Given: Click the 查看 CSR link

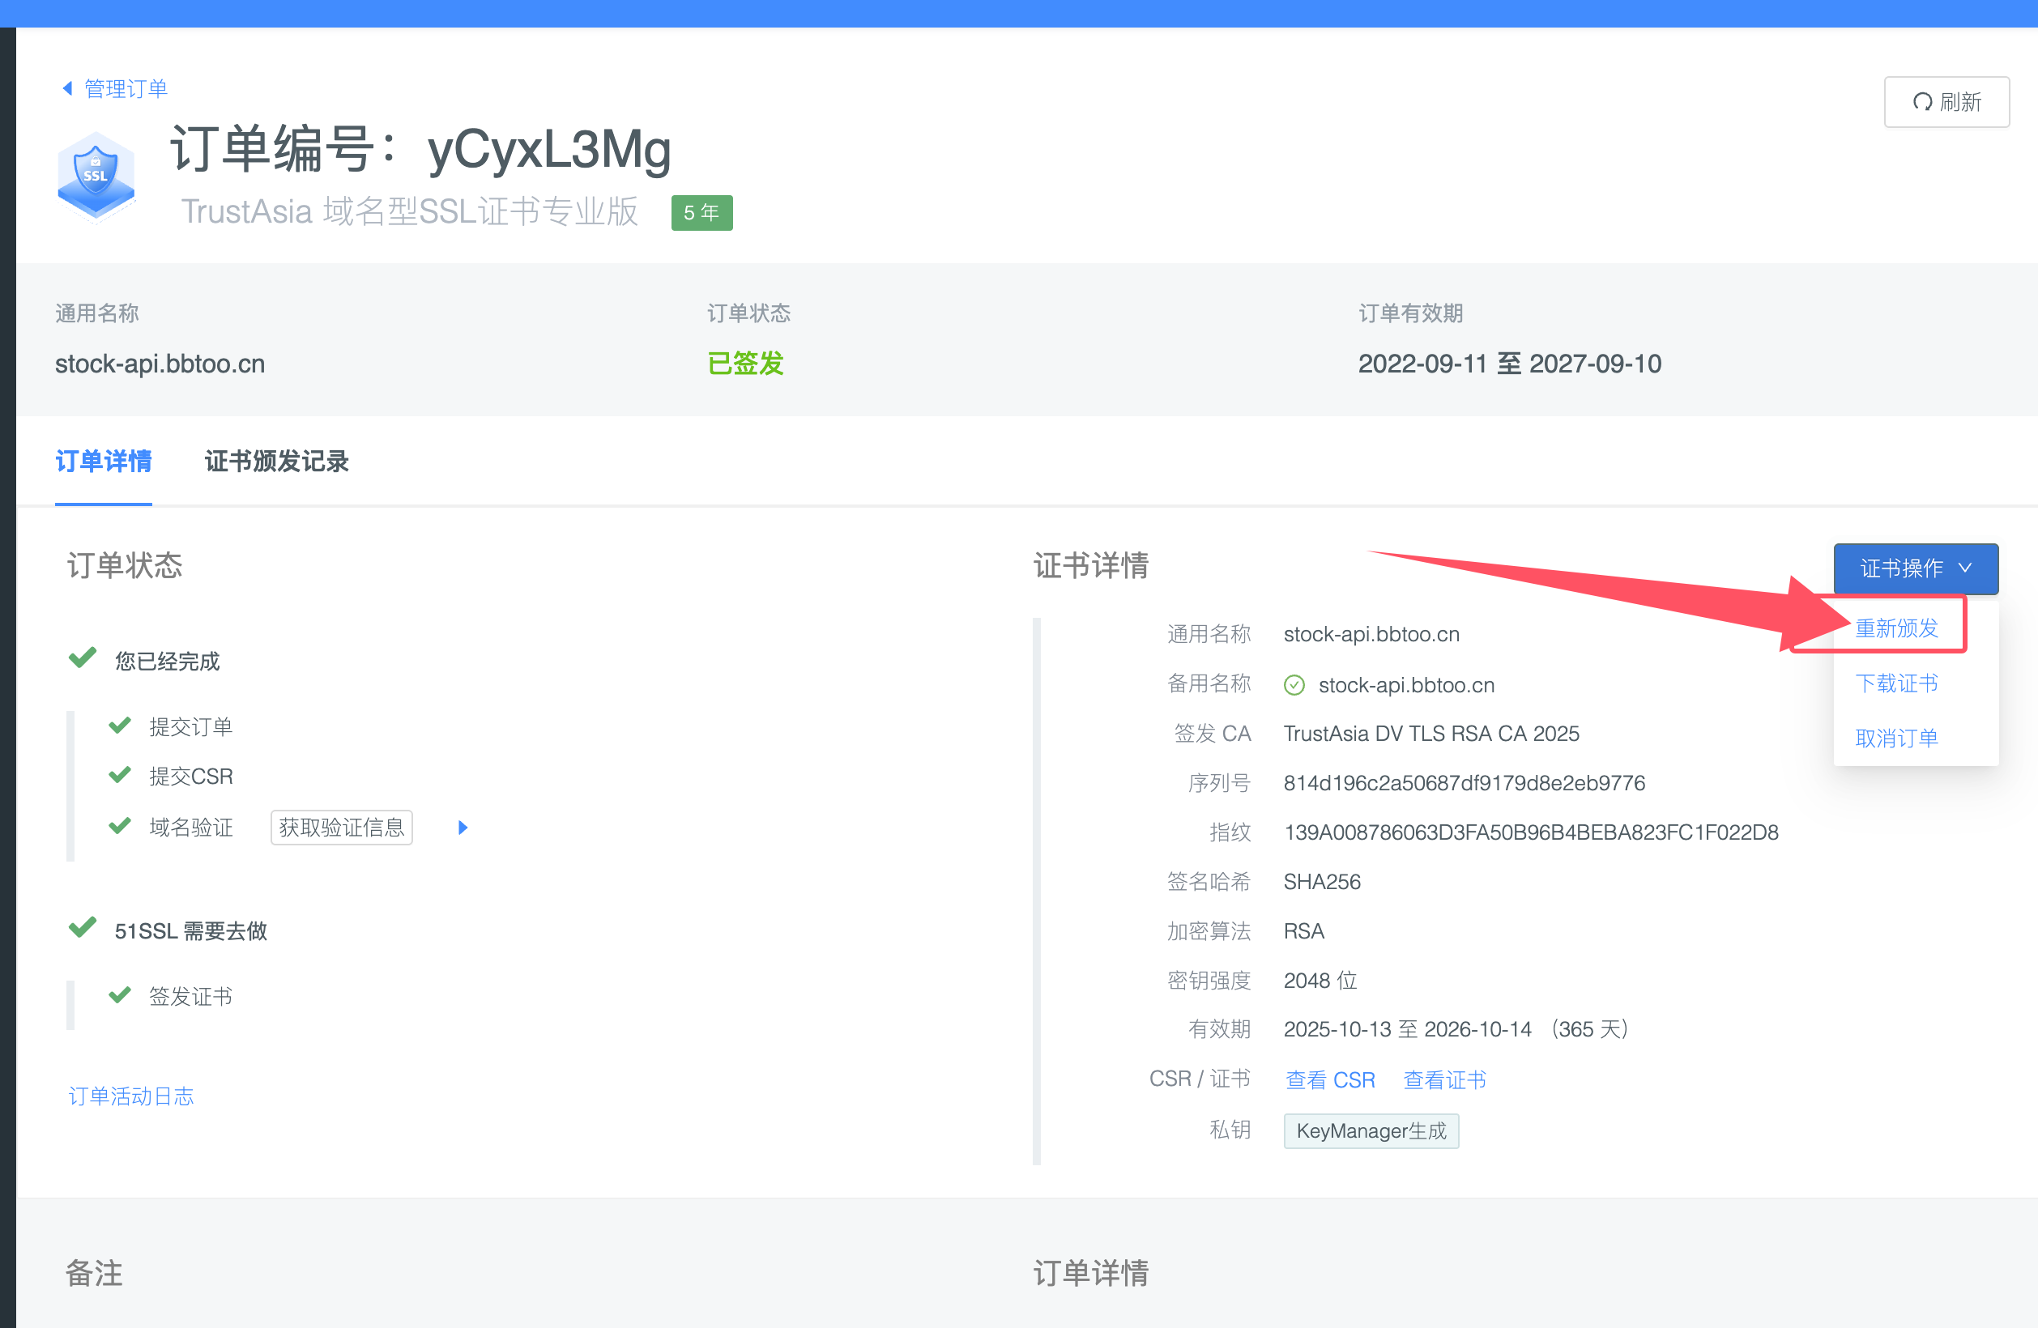Looking at the screenshot, I should pyautogui.click(x=1330, y=1079).
